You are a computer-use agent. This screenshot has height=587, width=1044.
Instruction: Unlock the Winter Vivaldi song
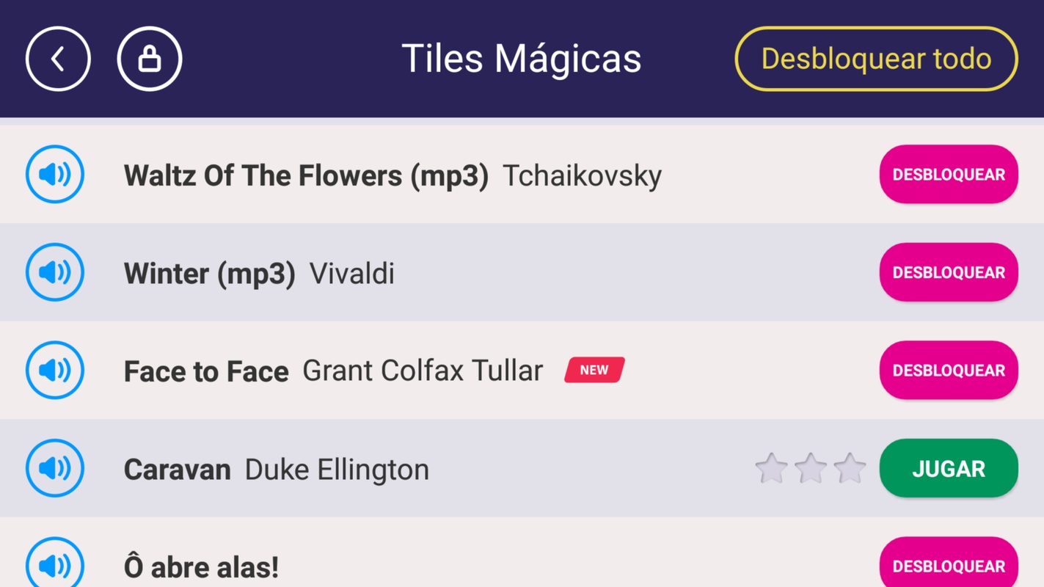(948, 272)
